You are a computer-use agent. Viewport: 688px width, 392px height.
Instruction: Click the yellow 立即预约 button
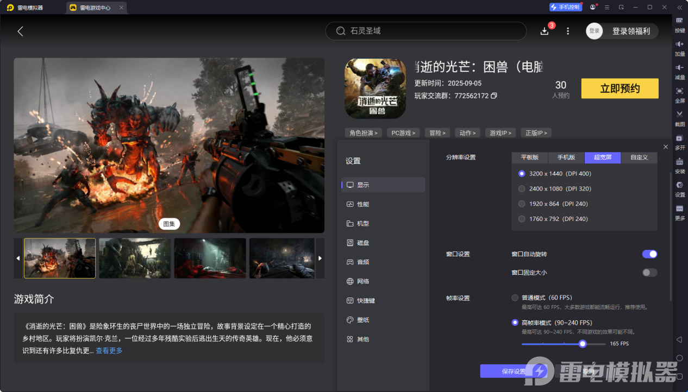point(620,88)
